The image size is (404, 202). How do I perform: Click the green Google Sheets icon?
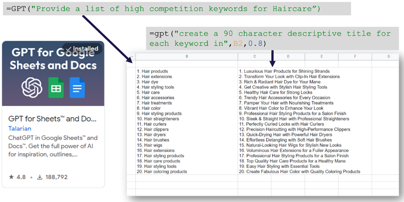point(56,88)
